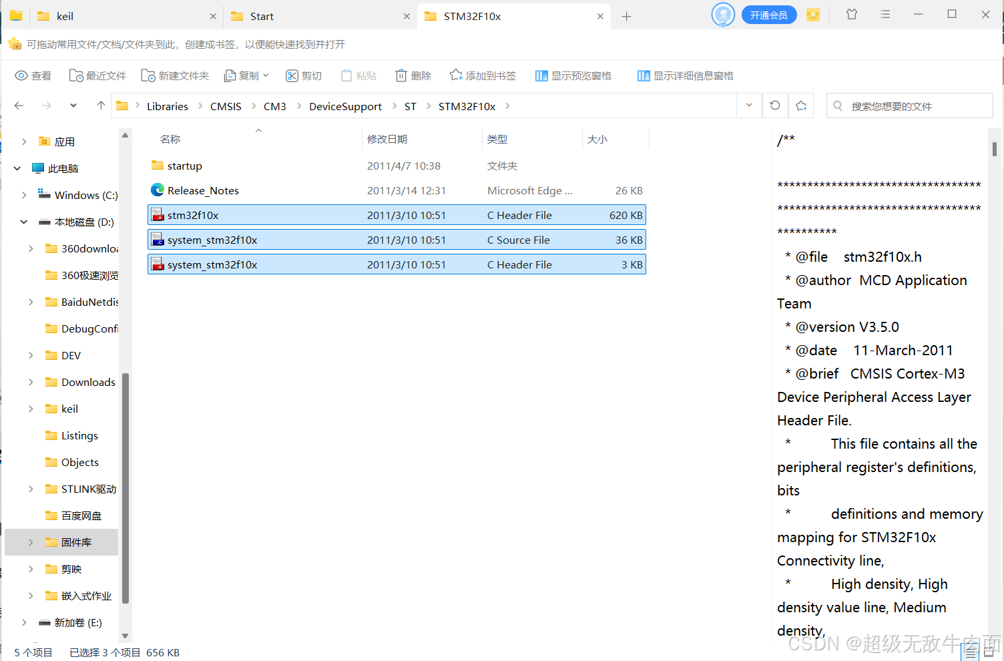Toggle 显示详细信息窗格 details pane
Viewport: 1004px width, 661px height.
click(x=686, y=75)
